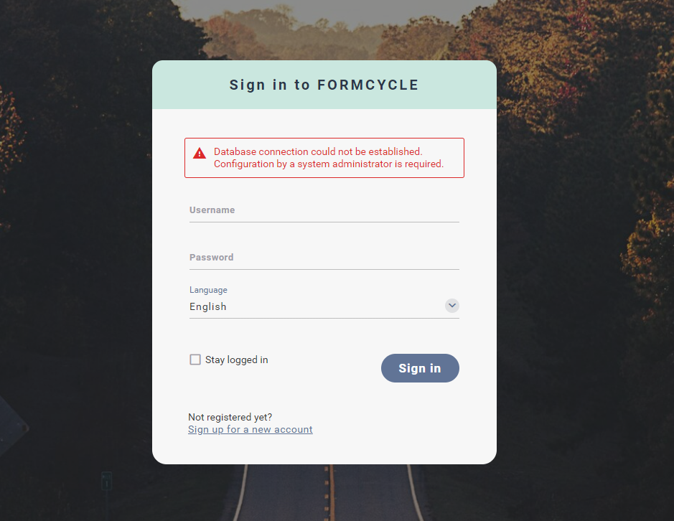Click the Password placeholder label
674x521 pixels.
coord(211,258)
